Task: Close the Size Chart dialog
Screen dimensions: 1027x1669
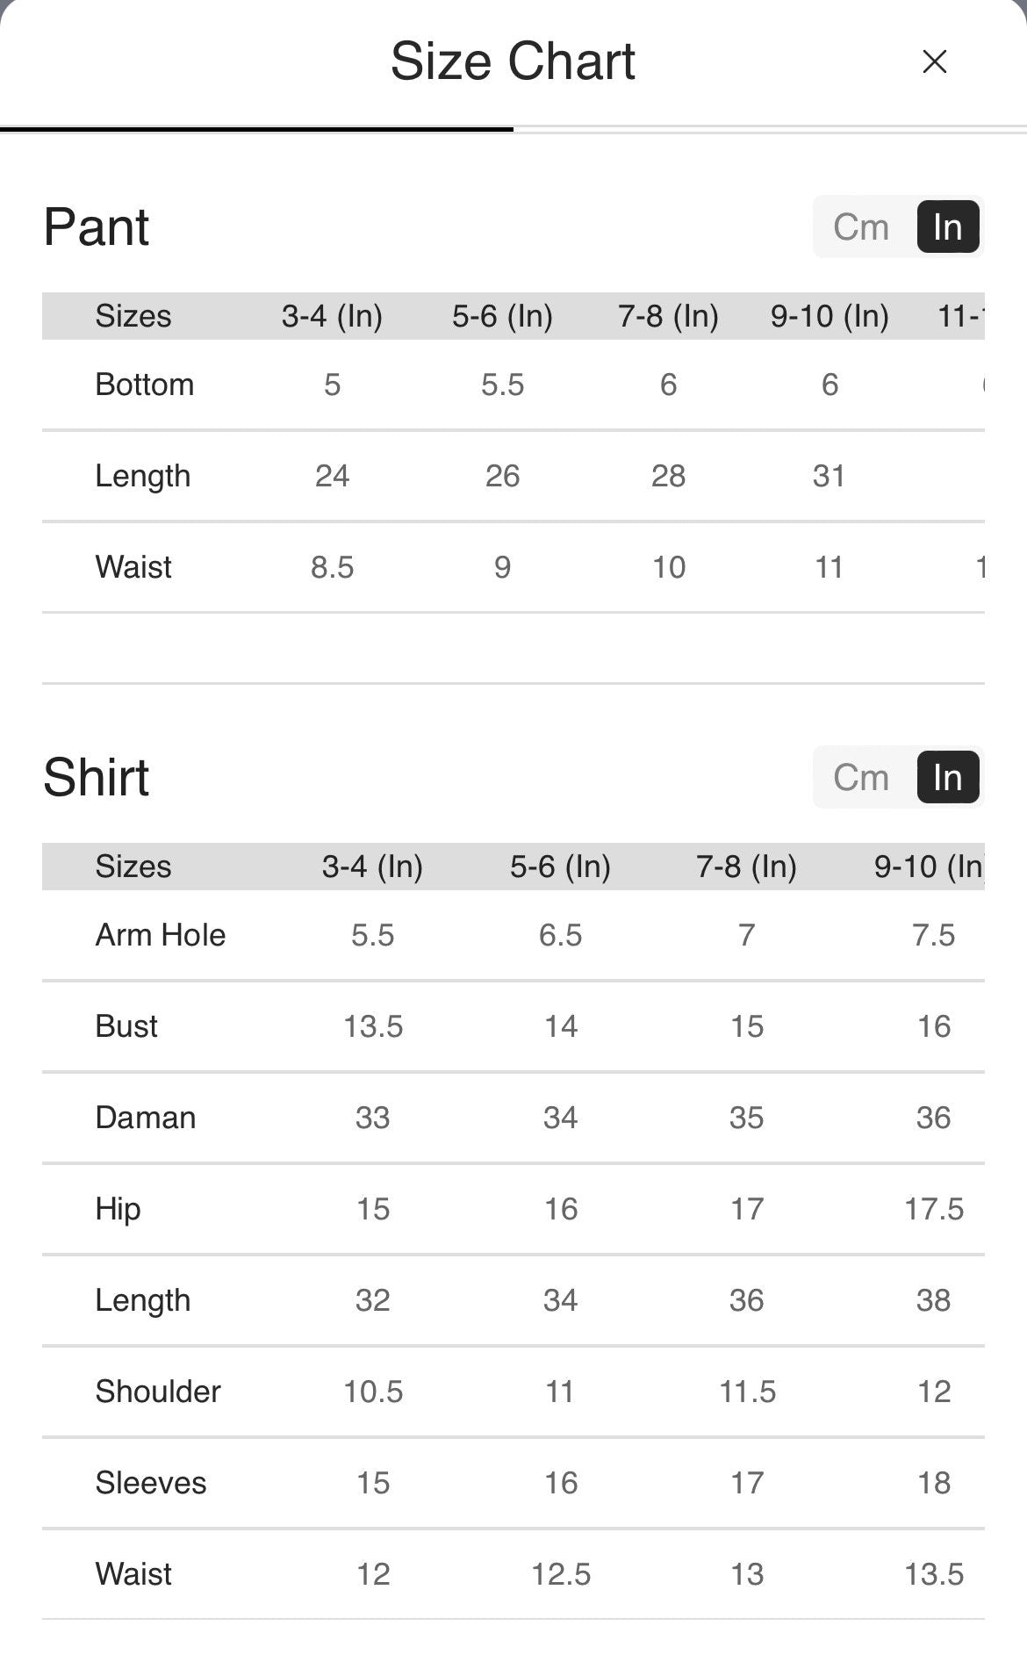Action: coord(934,61)
